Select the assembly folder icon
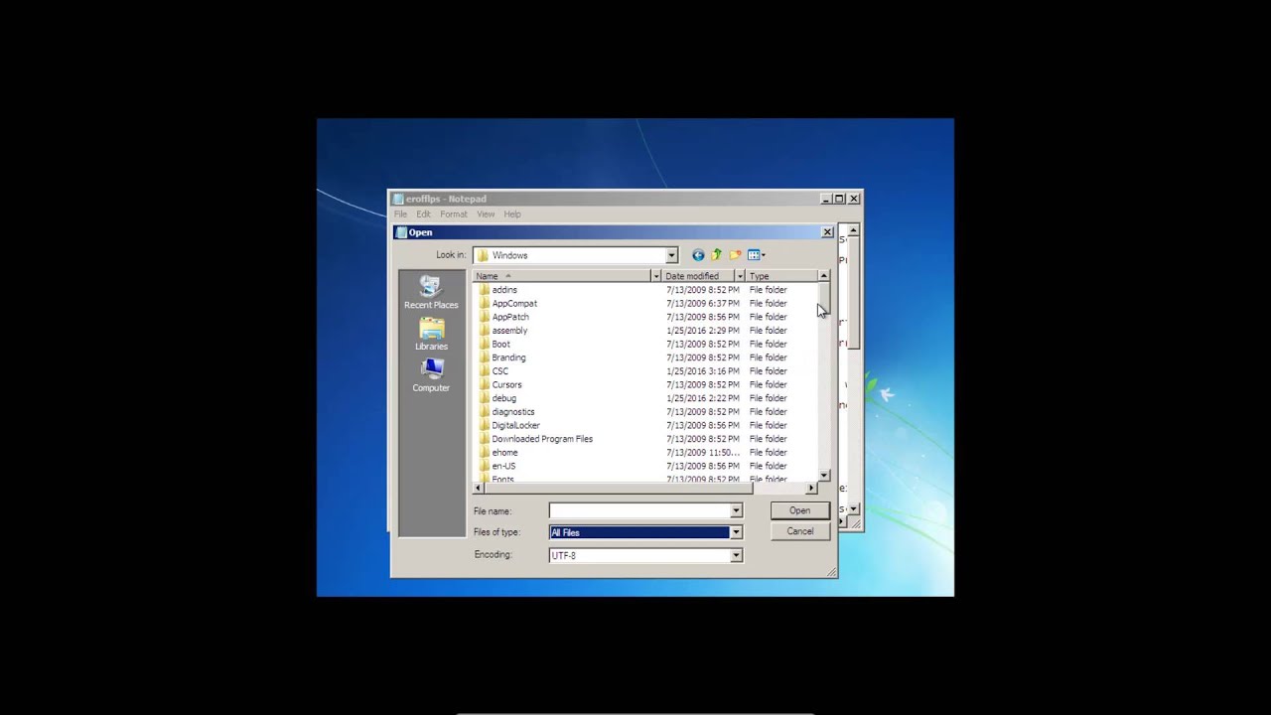The image size is (1271, 715). click(x=485, y=331)
